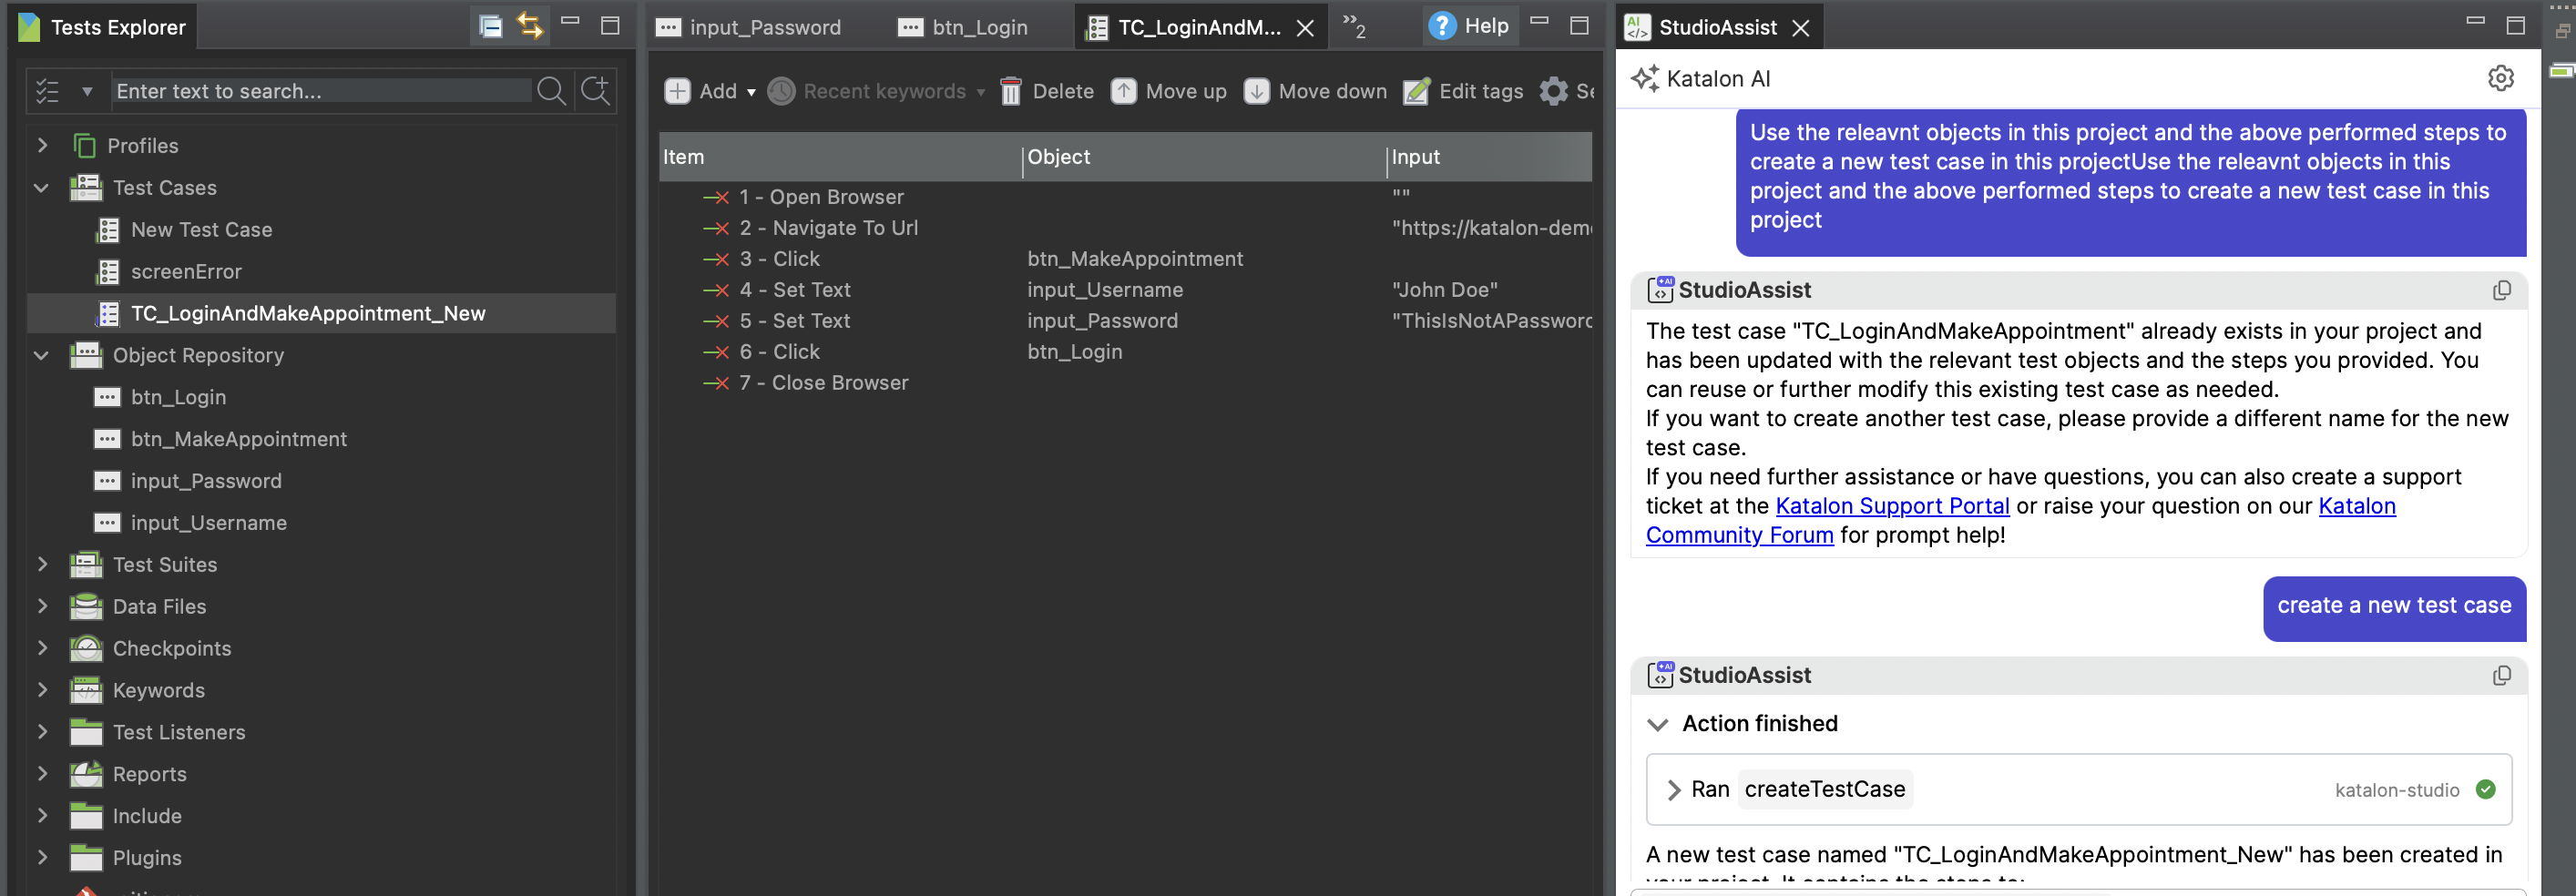Open the Katalon Support Portal link
This screenshot has height=896, width=2576.
(1891, 506)
